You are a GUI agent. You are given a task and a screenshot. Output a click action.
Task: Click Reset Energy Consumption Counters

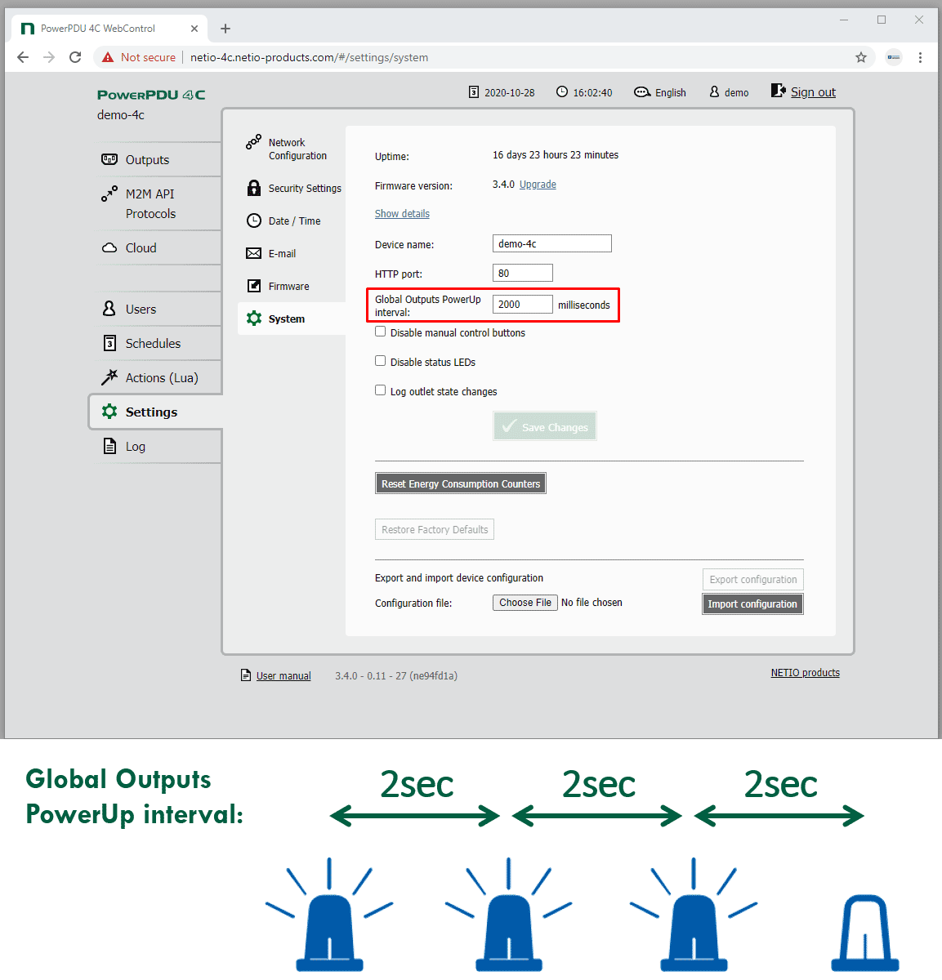pyautogui.click(x=461, y=483)
